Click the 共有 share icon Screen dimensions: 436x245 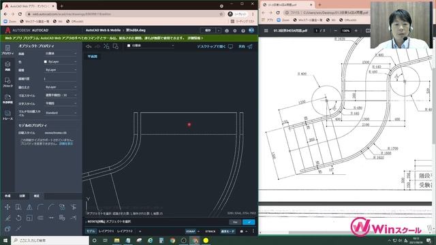[250, 46]
